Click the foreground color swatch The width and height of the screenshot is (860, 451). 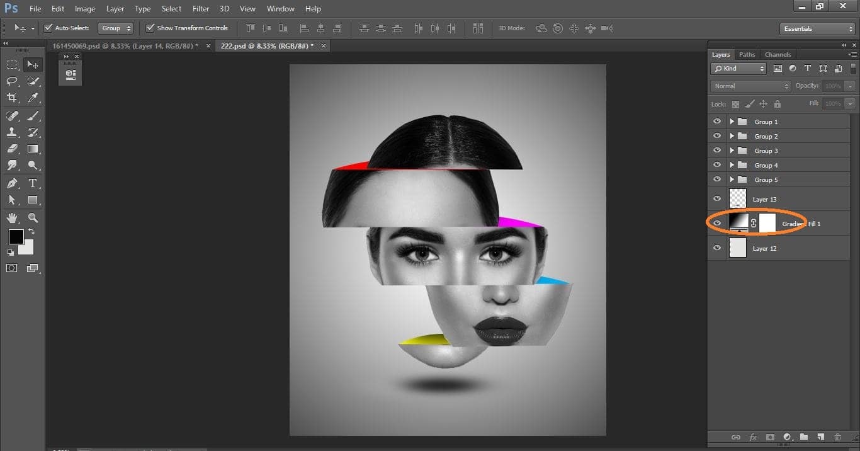16,237
